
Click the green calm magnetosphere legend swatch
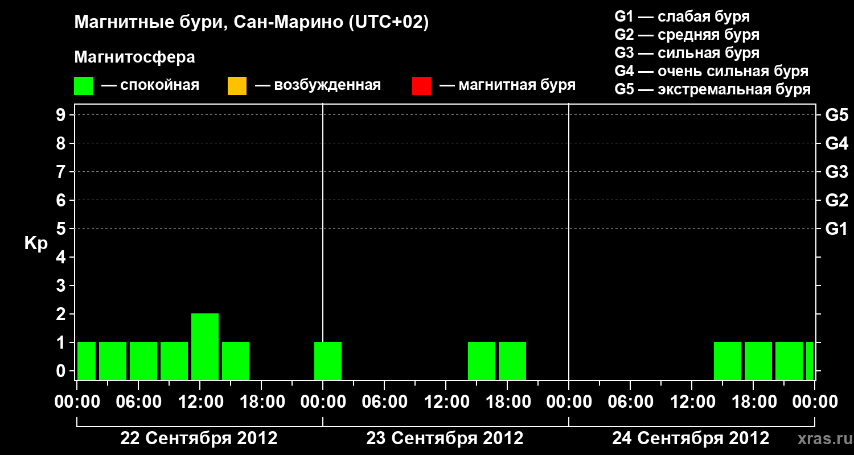[84, 86]
